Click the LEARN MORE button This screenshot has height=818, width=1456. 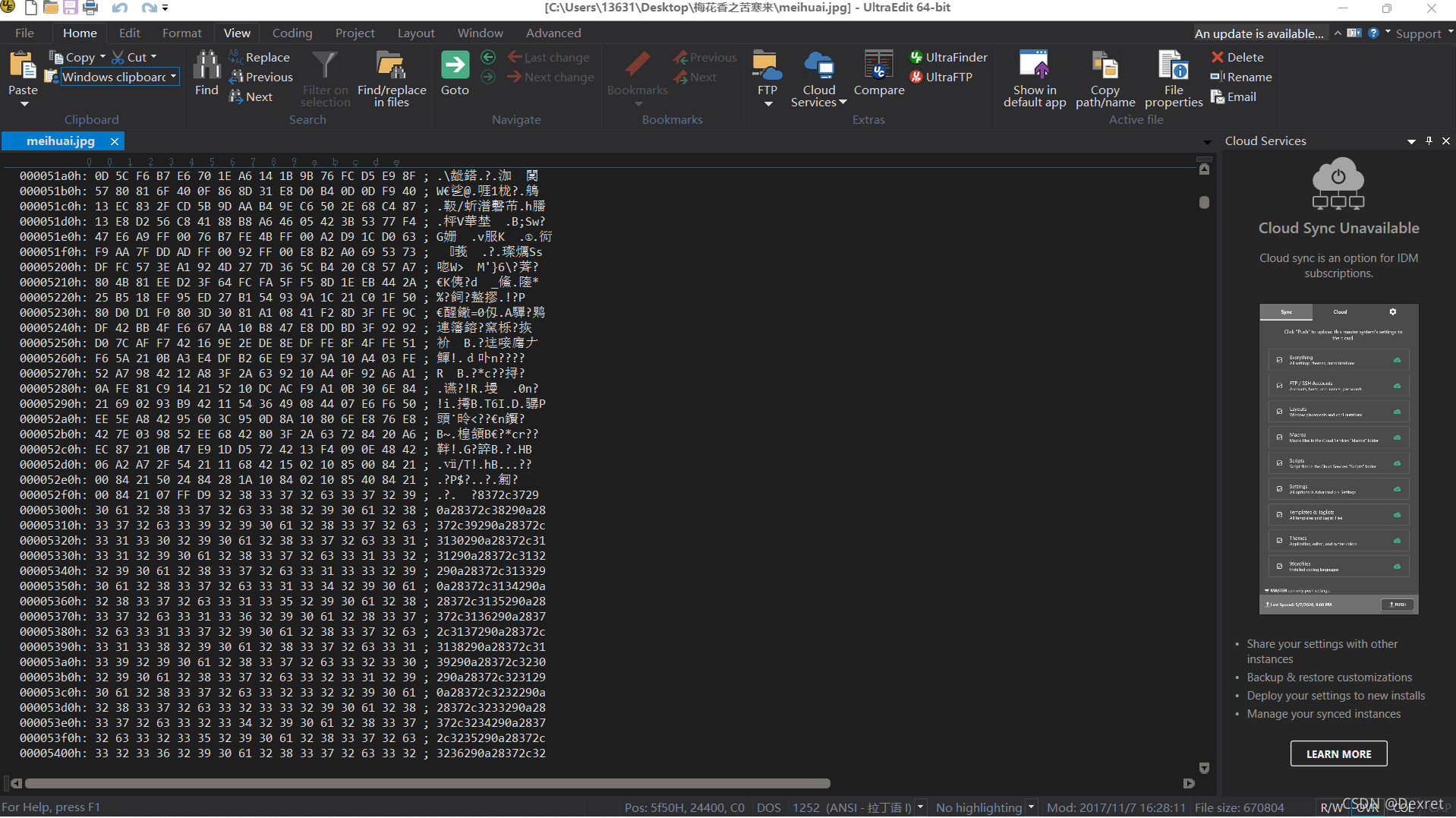tap(1338, 753)
